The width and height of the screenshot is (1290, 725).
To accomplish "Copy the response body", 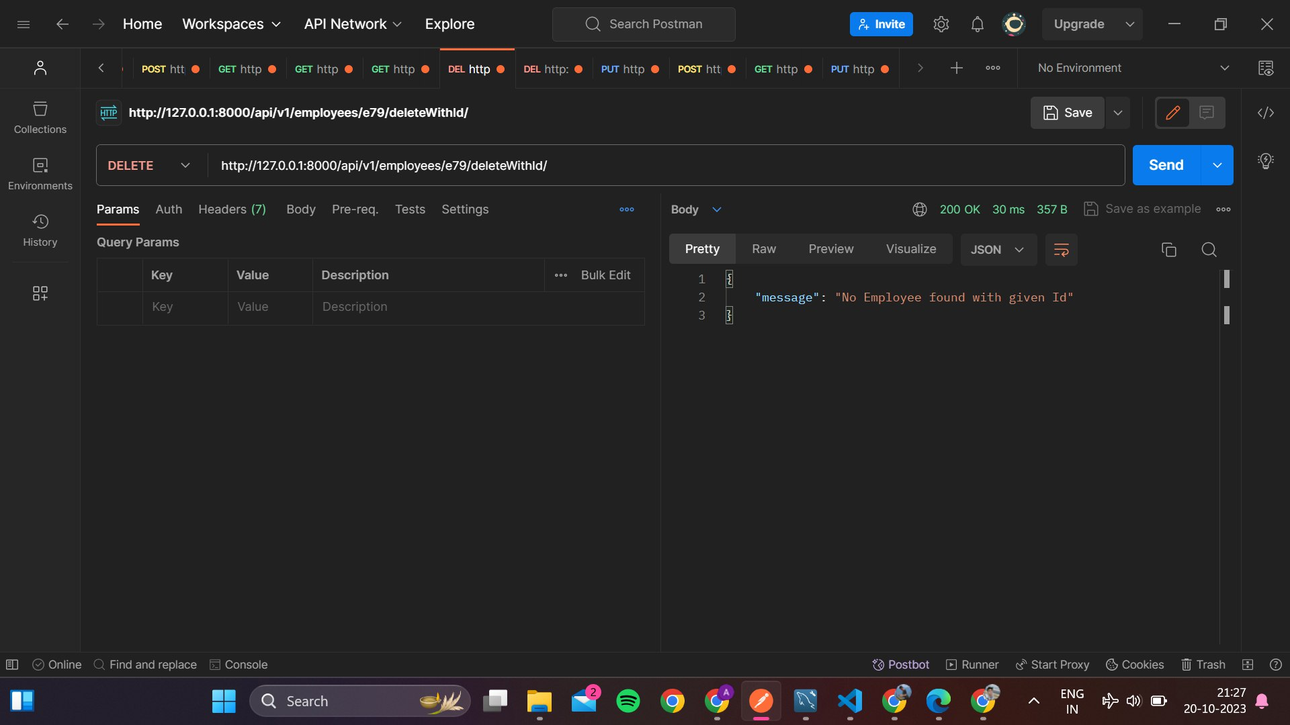I will coord(1169,249).
